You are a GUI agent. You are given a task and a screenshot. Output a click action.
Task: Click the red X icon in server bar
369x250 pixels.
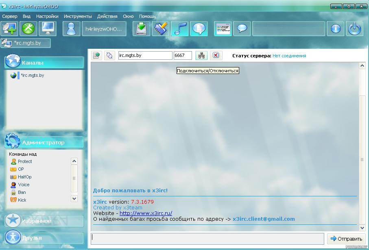tap(216, 56)
